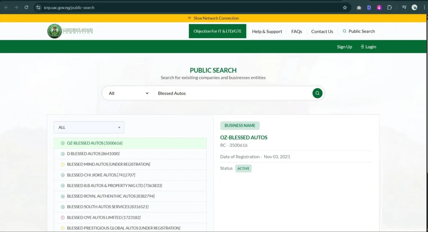Click yellow icon beside BLESSED MIND AUTOS

point(63,165)
